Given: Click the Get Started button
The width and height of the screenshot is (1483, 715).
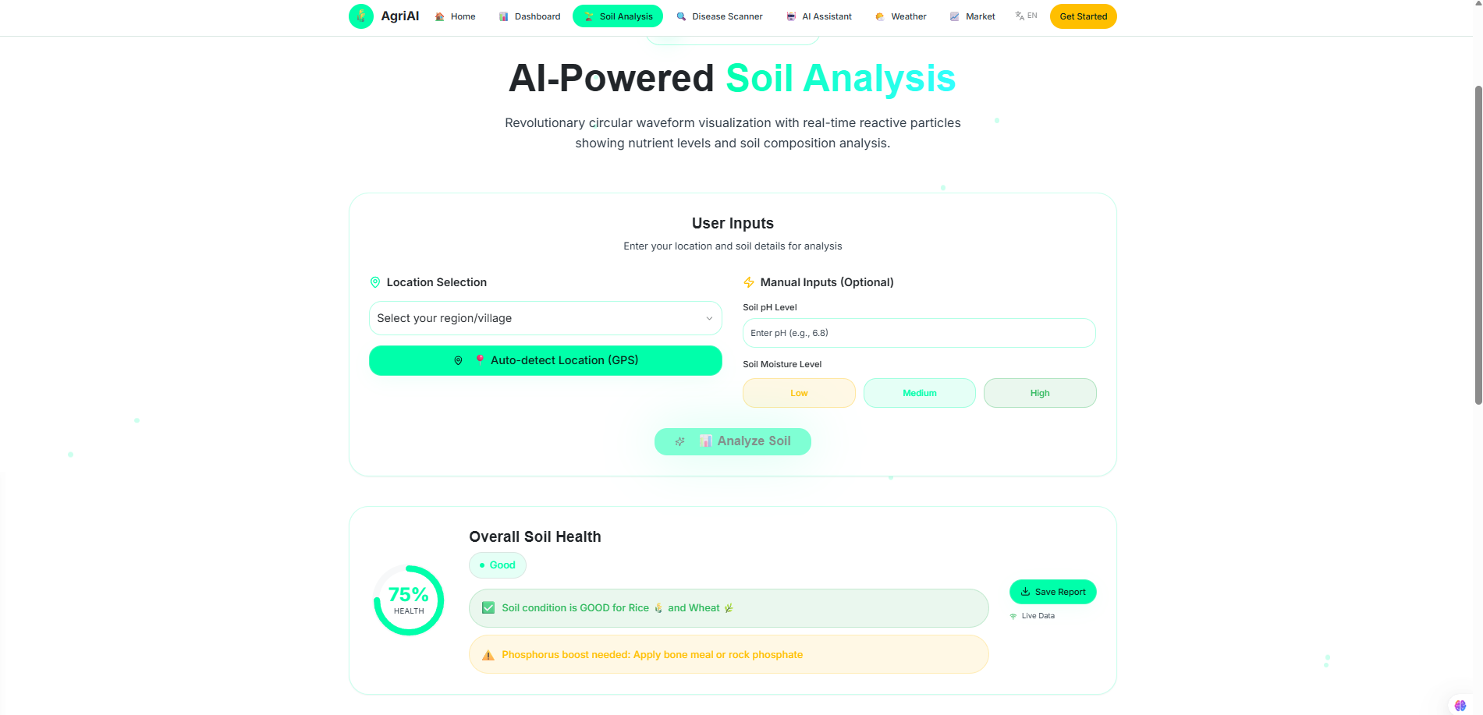Looking at the screenshot, I should pyautogui.click(x=1084, y=16).
